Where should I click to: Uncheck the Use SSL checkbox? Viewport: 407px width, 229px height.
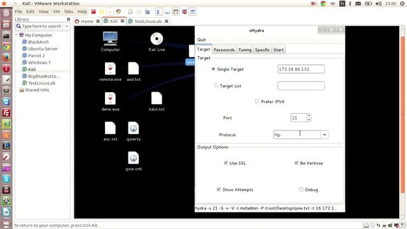(x=226, y=163)
